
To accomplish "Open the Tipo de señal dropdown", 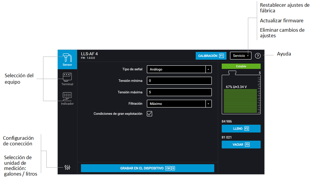I will click(x=179, y=69).
